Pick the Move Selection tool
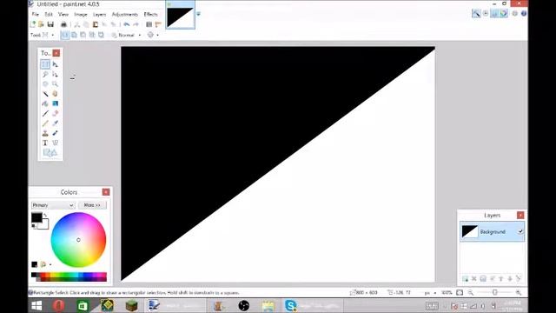 (55, 74)
